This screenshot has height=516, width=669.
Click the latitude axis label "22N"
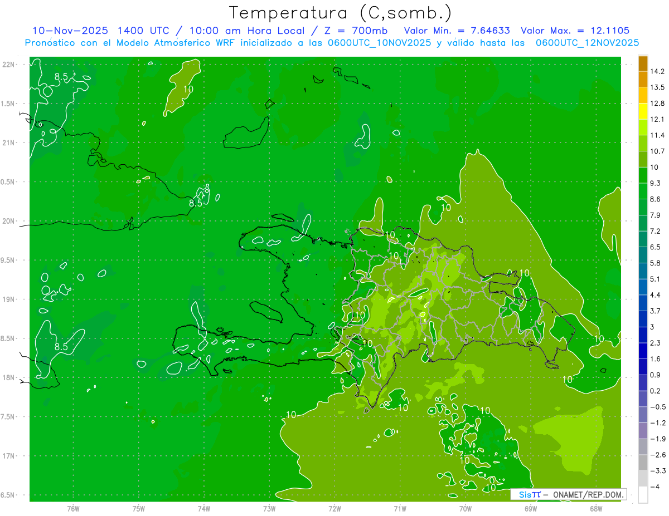pyautogui.click(x=8, y=65)
